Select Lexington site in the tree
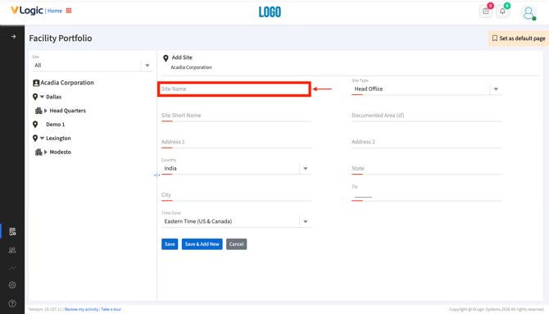Viewport: 549px width, 314px height. (58, 138)
